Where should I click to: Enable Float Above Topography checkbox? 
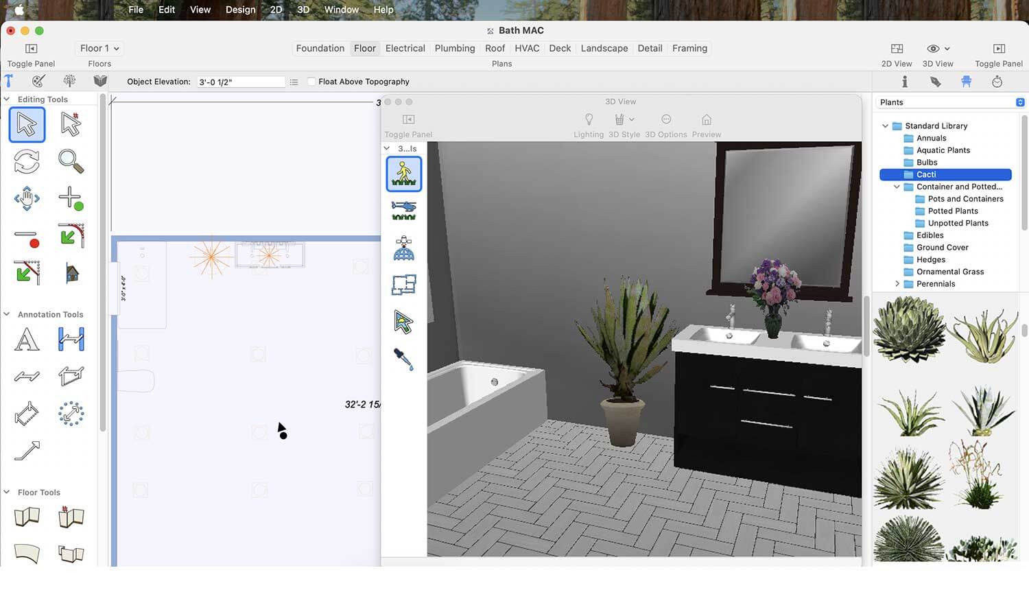pos(311,82)
